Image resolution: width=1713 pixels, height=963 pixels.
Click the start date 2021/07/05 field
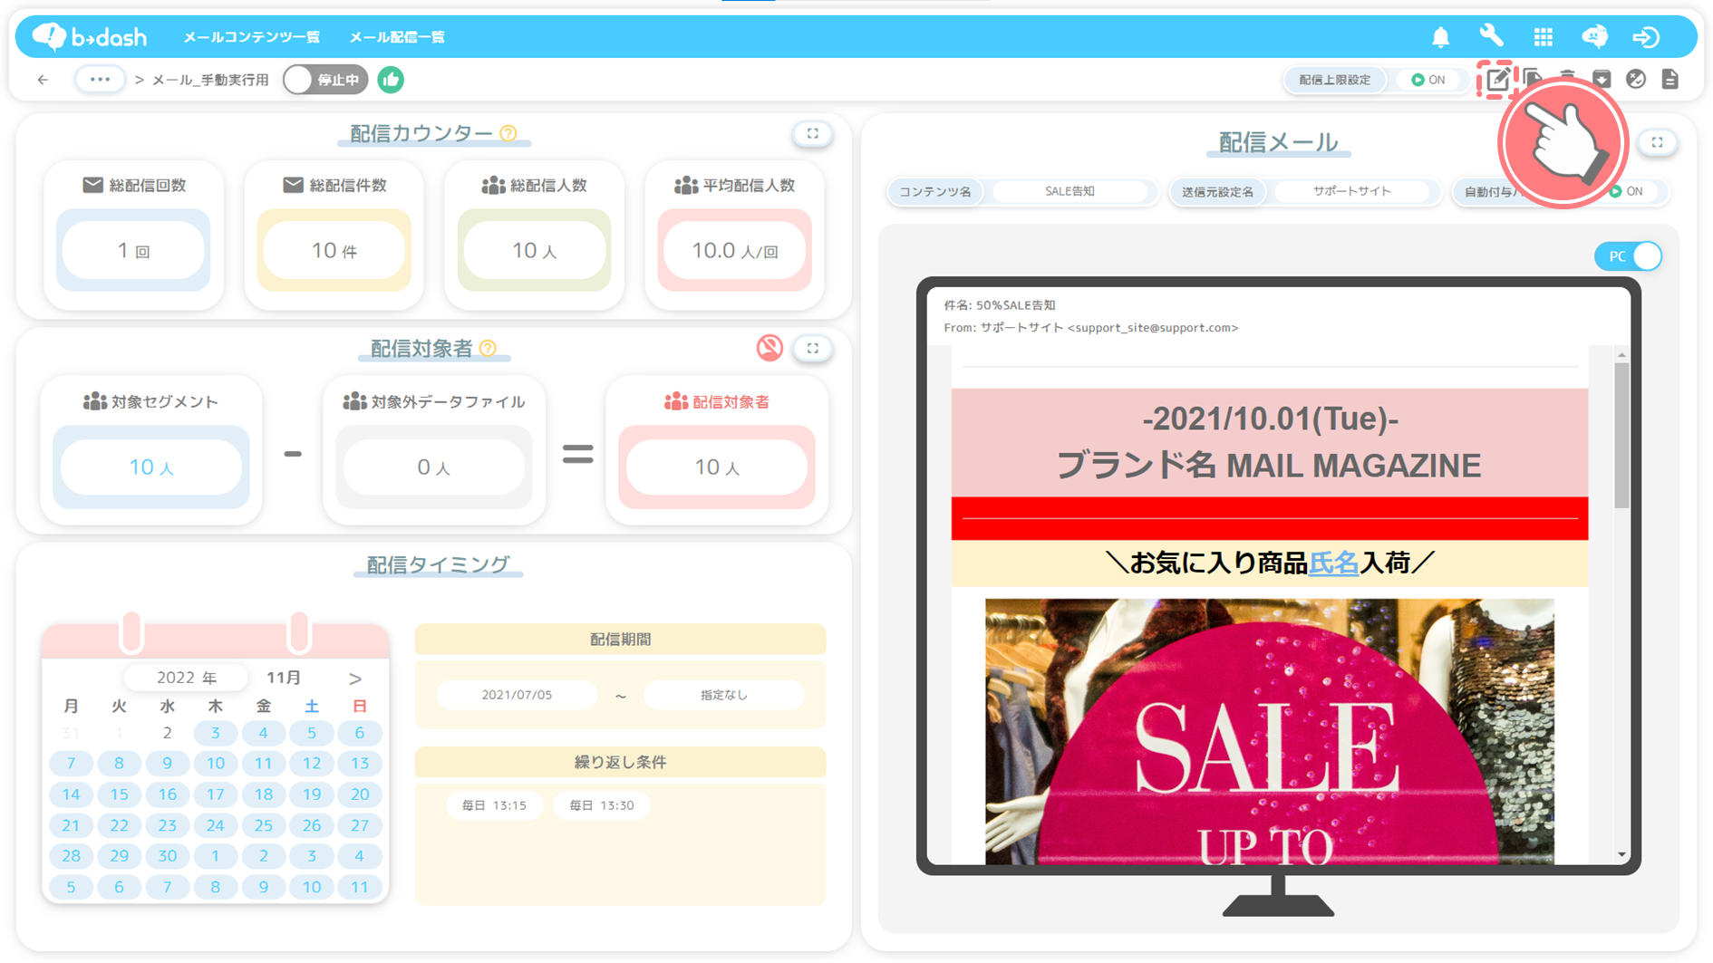click(517, 695)
